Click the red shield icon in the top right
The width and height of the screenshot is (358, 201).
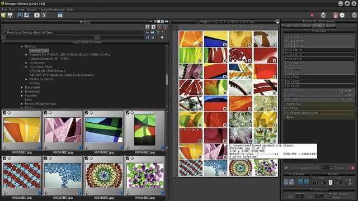coord(312,15)
